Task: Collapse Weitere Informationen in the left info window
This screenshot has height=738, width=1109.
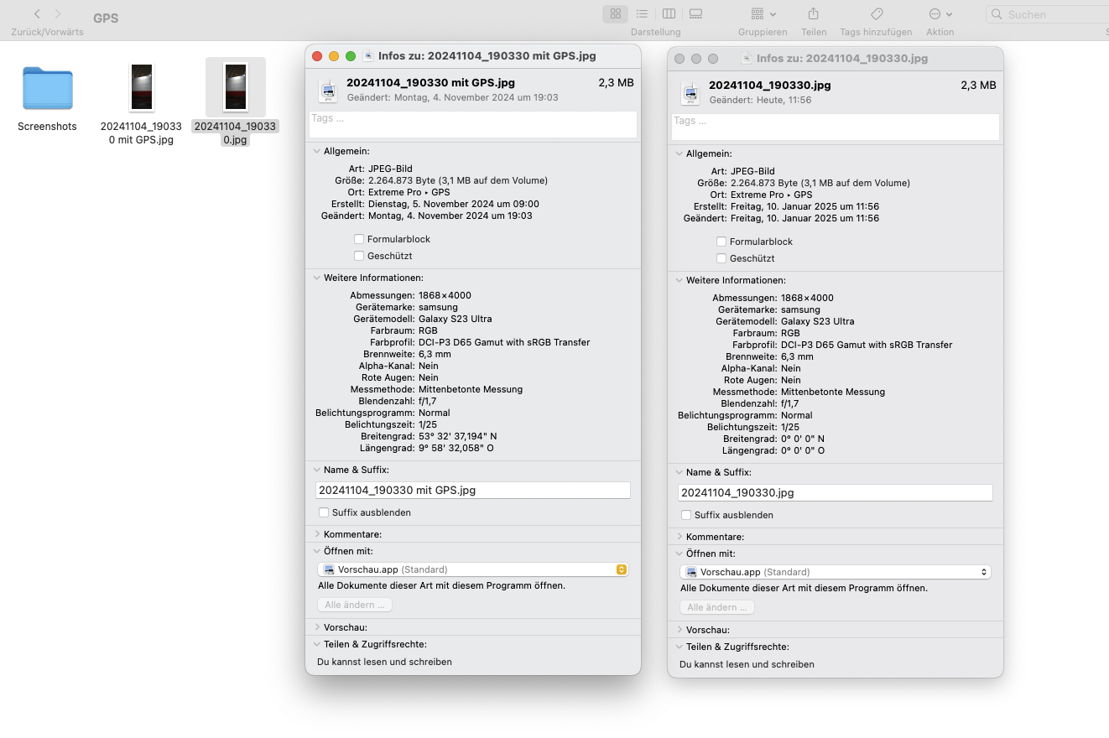Action: [317, 278]
